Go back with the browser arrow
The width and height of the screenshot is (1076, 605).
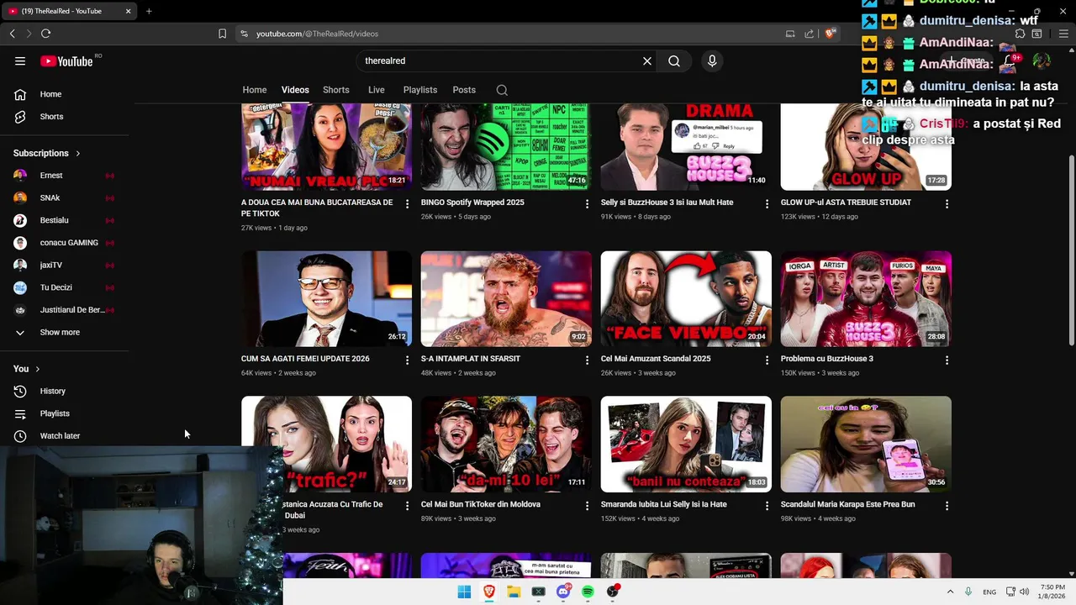(x=12, y=34)
